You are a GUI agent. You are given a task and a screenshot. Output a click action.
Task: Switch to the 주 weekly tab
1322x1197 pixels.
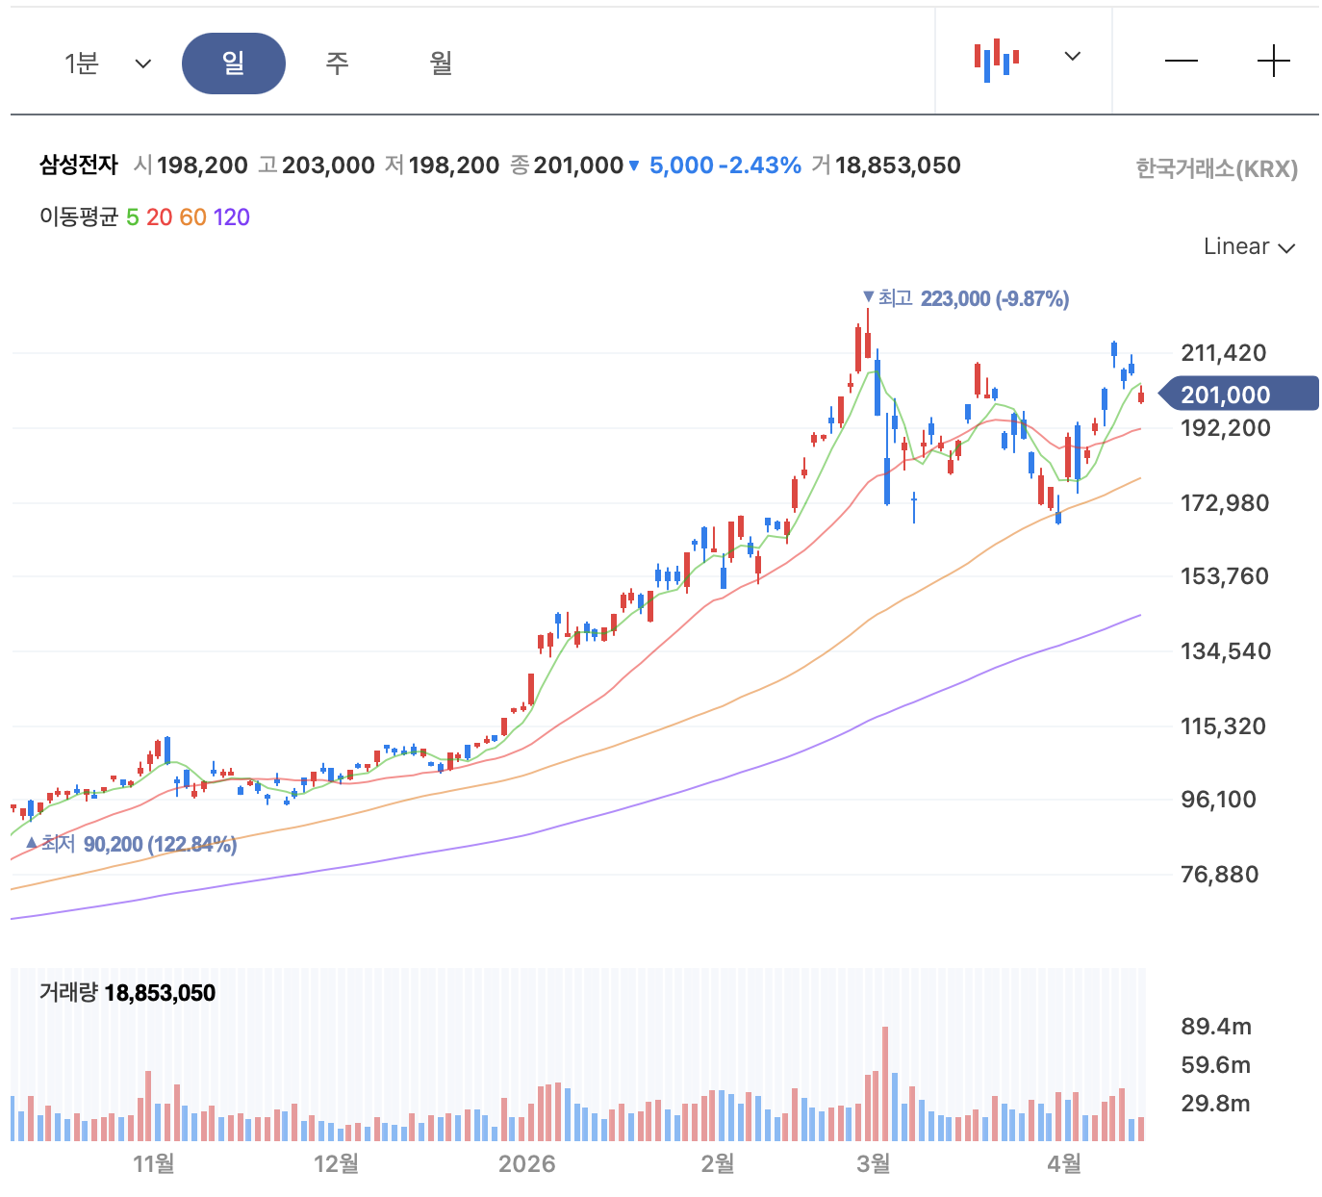[x=337, y=64]
